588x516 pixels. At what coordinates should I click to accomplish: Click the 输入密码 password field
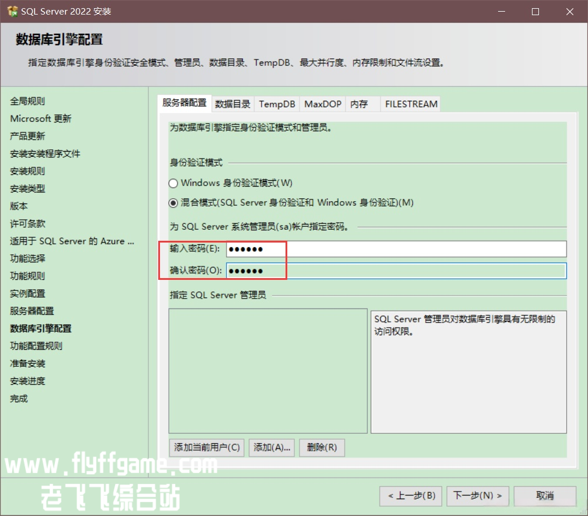(x=396, y=249)
